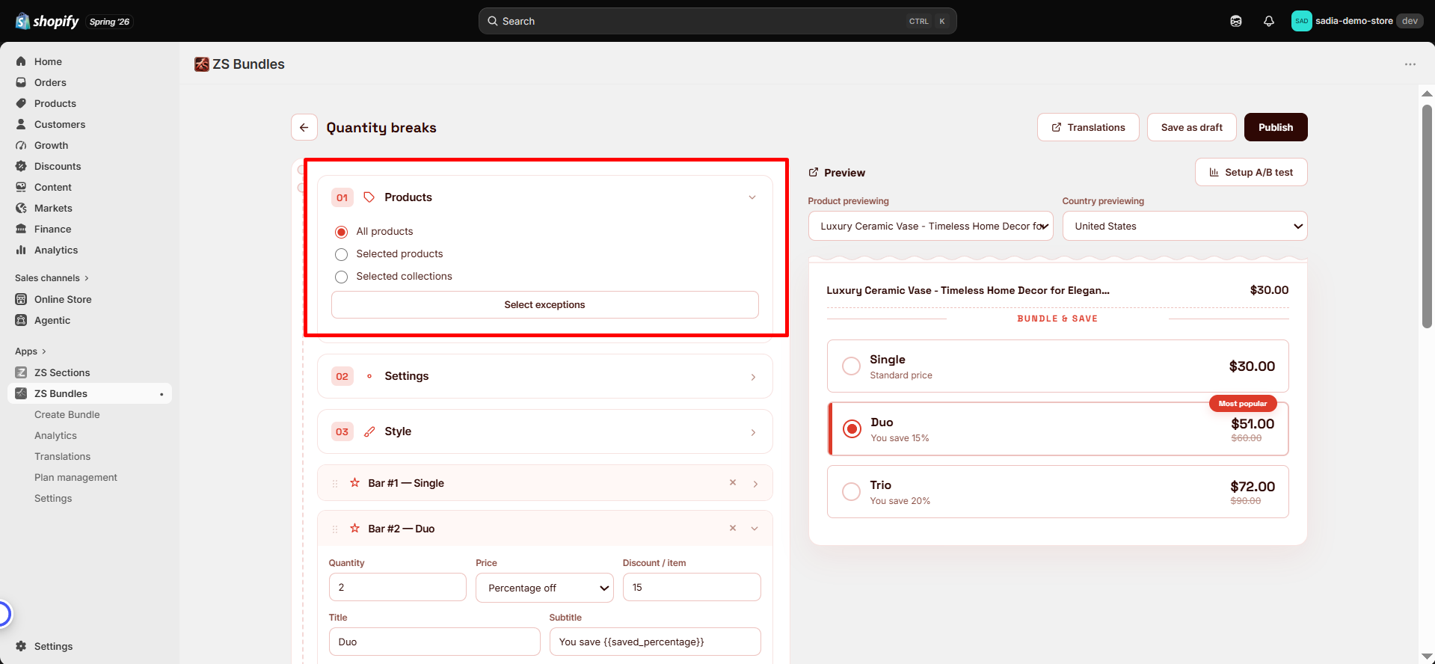Screen dimensions: 1435x664
Task: Click the Online Store icon in sidebar
Action: click(21, 299)
